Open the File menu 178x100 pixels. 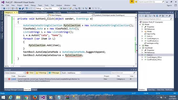pyautogui.click(x=3, y=5)
